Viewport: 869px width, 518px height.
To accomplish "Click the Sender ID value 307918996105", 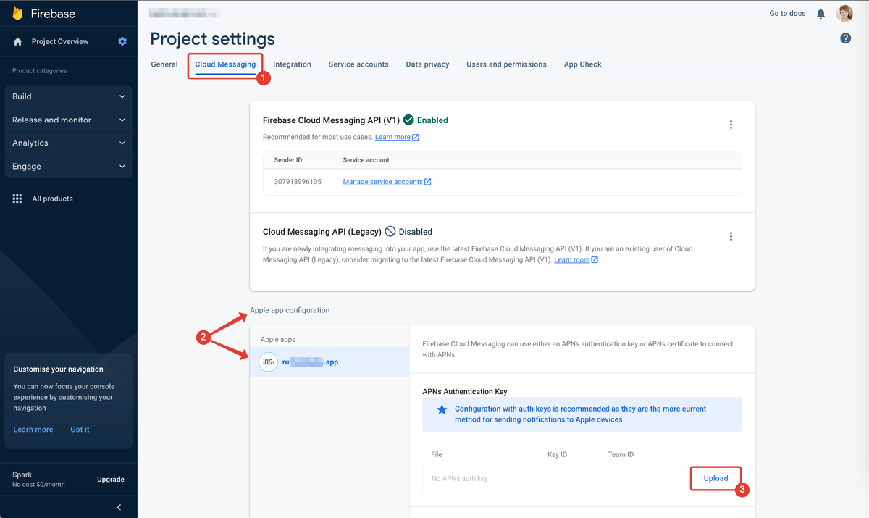I will click(x=298, y=182).
